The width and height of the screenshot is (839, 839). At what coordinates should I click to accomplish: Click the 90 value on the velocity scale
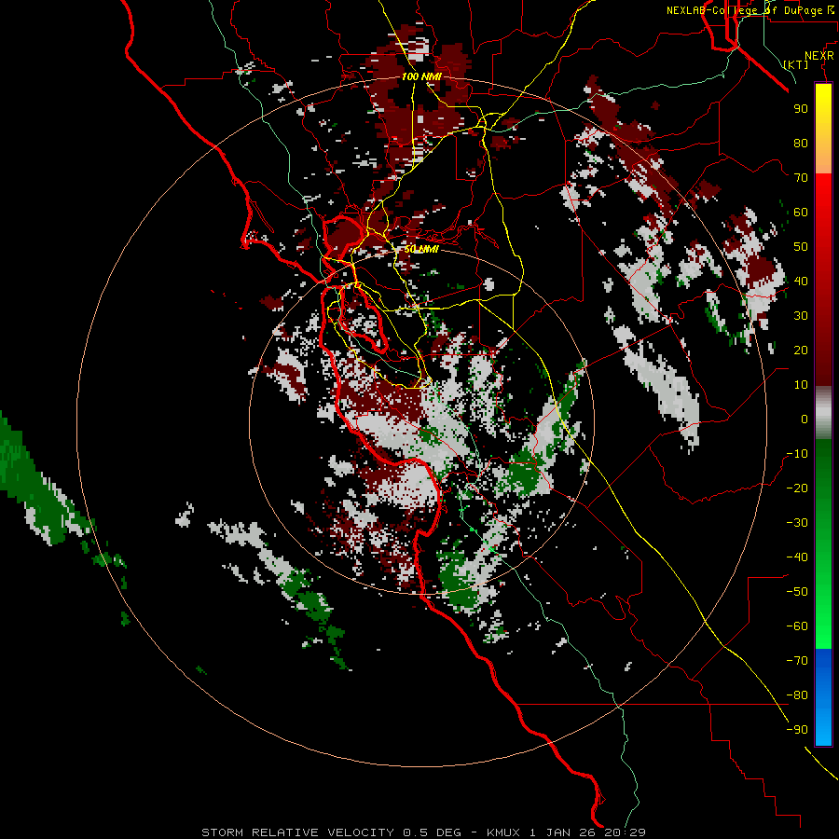pos(801,109)
